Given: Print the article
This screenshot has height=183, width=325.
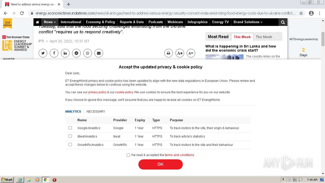Looking at the screenshot, I should click(x=168, y=53).
